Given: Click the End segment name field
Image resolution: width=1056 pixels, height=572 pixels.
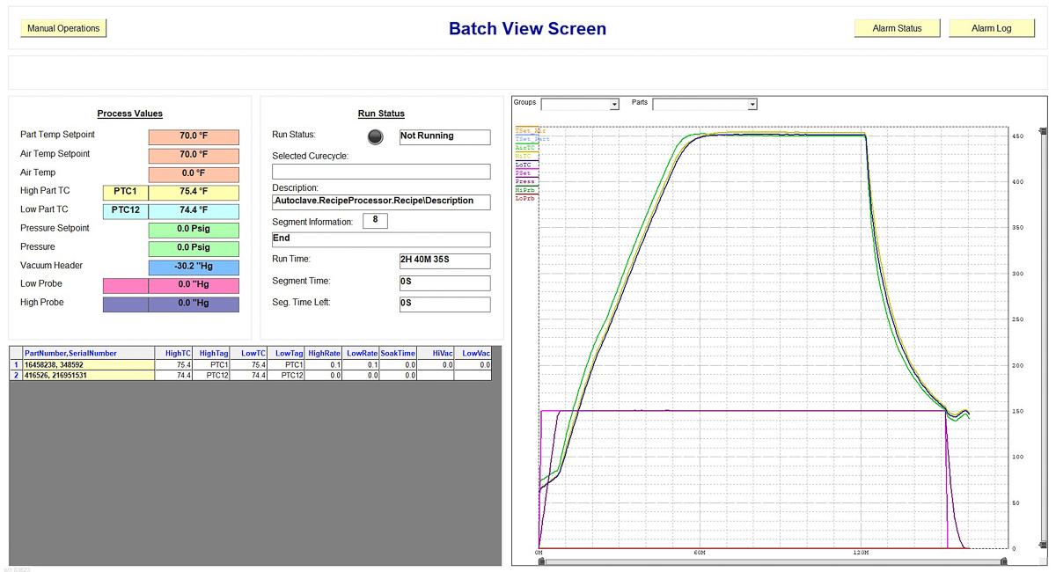Looking at the screenshot, I should (x=381, y=239).
